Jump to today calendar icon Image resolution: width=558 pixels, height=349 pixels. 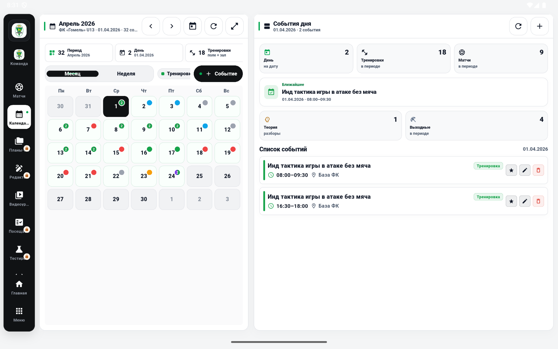(x=193, y=26)
